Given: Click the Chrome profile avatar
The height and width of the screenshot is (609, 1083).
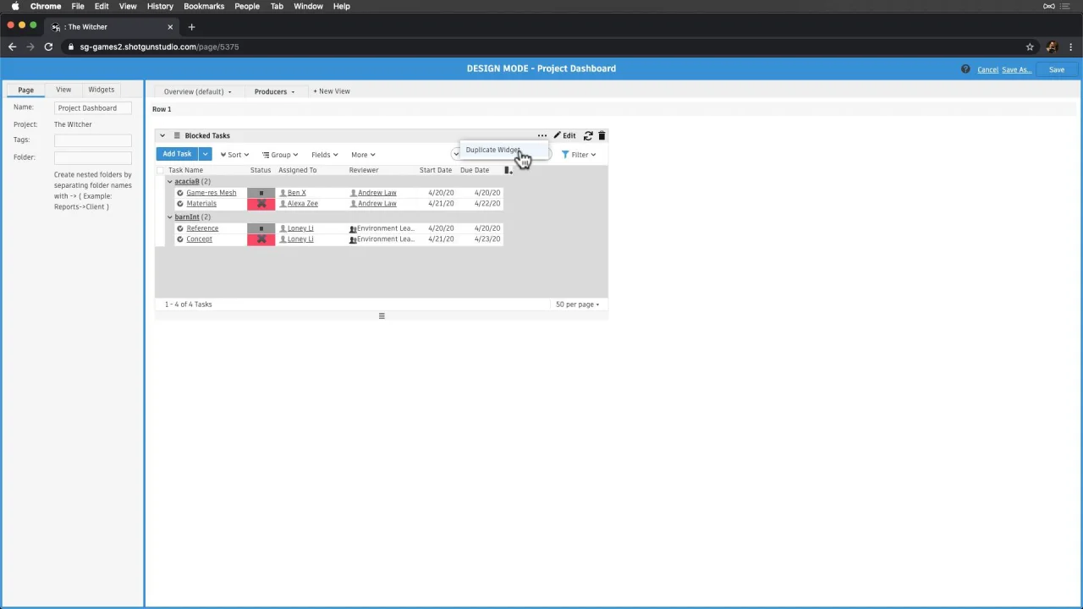Looking at the screenshot, I should point(1052,47).
